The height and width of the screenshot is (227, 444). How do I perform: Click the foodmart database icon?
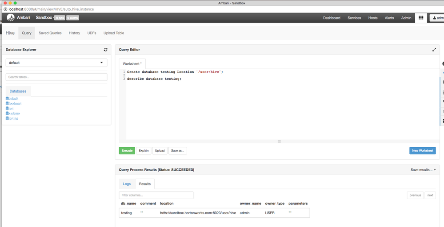[8, 103]
